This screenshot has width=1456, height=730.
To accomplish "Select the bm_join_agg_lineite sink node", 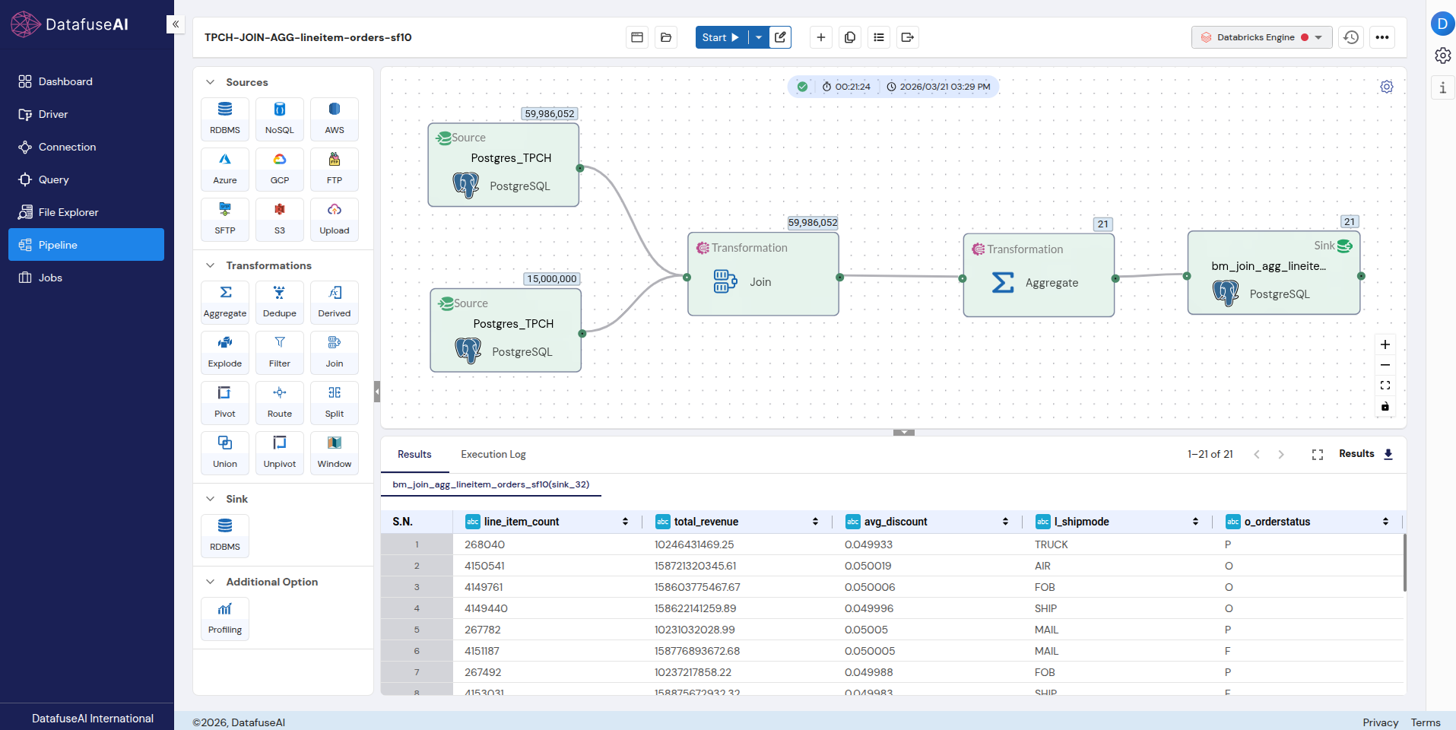I will tap(1274, 273).
